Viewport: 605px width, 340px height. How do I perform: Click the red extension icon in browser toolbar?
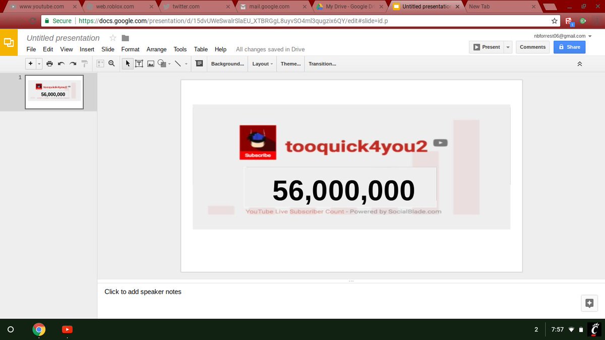tap(569, 21)
